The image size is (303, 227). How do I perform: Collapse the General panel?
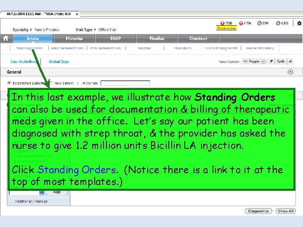click(290, 72)
